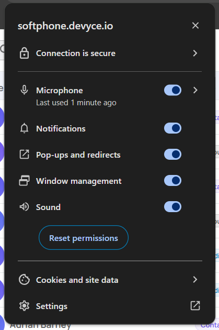
Task: Open the external link icon next to Settings
Action: (195, 305)
